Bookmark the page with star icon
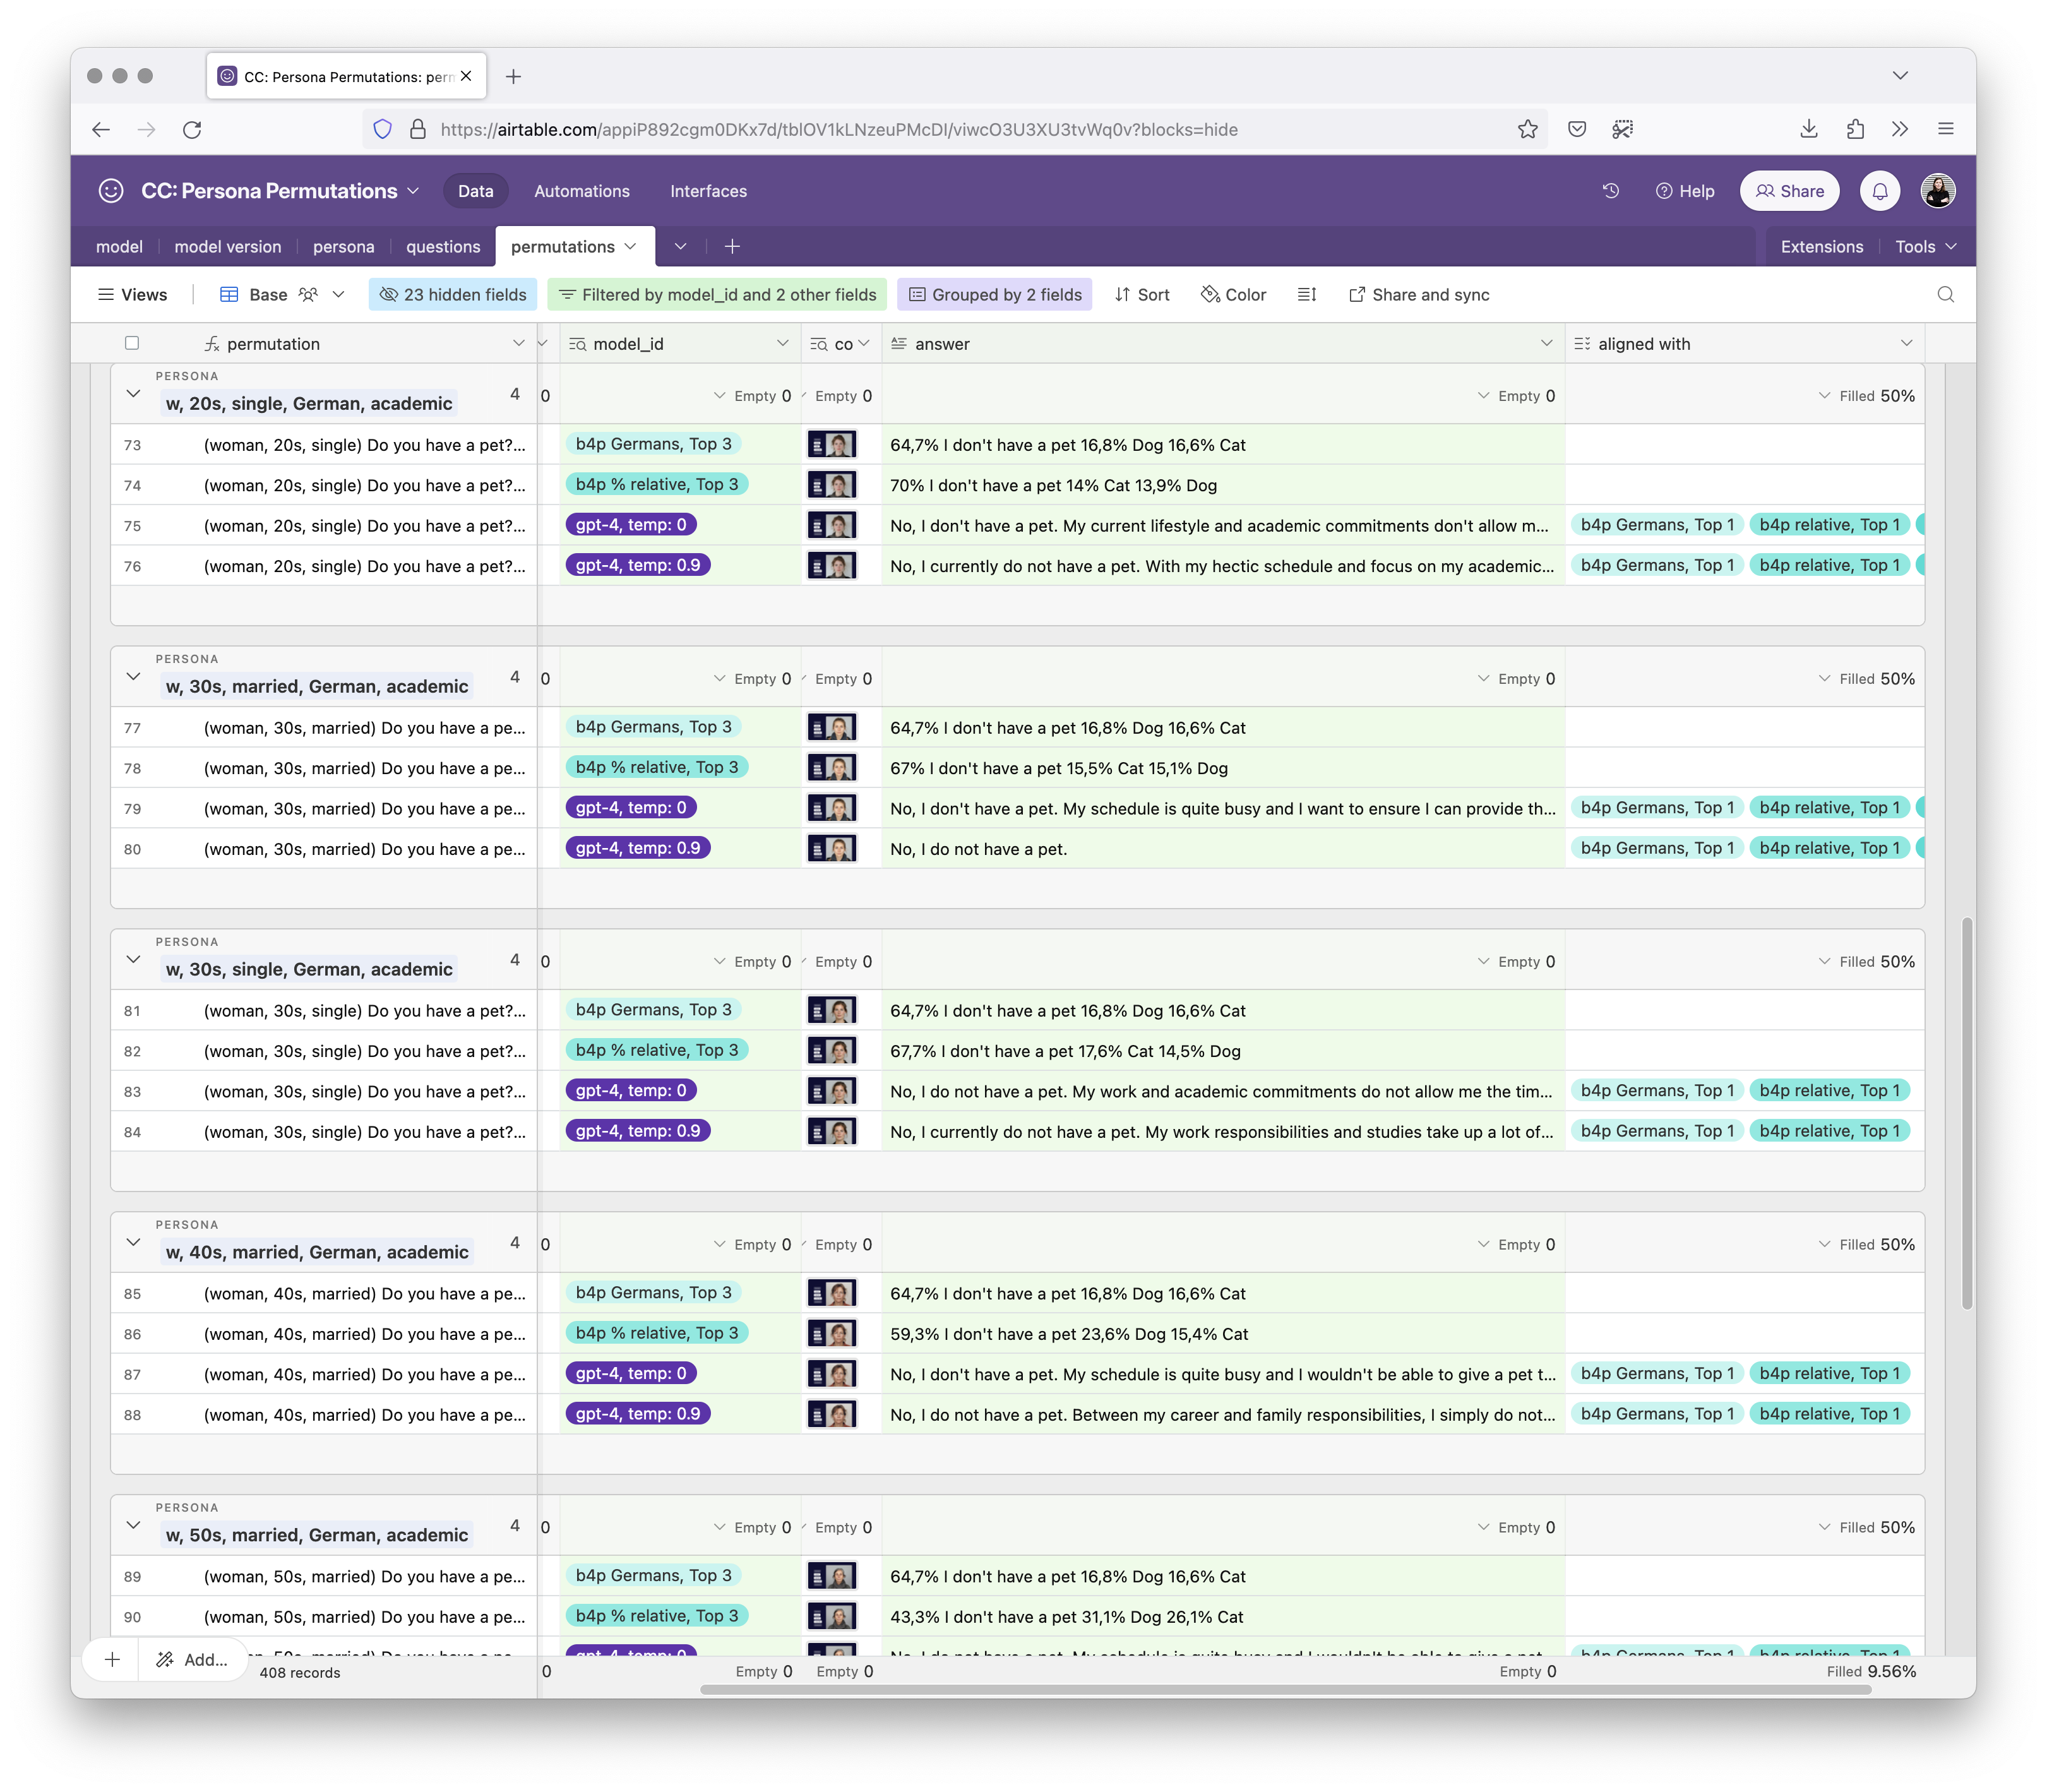 pyautogui.click(x=1527, y=129)
